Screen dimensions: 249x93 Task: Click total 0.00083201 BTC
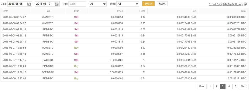[x=237, y=23]
